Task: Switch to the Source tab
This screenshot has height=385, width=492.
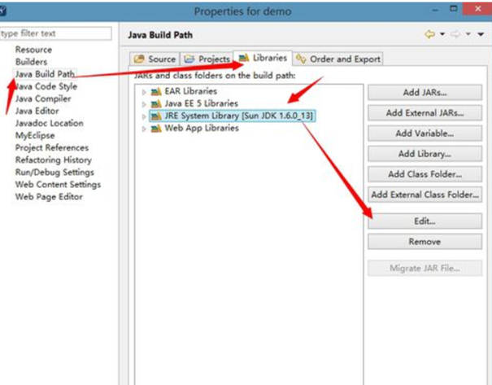Action: (155, 59)
